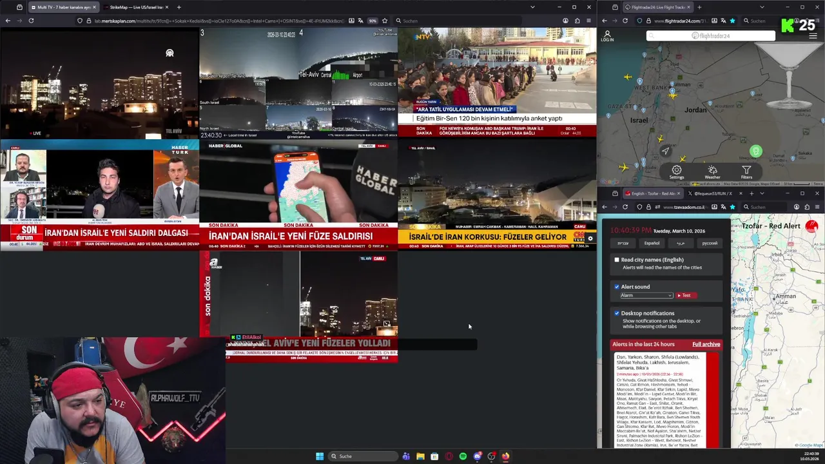The image size is (825, 464).
Task: Switch to @fequeun53 X tab
Action: tap(713, 193)
